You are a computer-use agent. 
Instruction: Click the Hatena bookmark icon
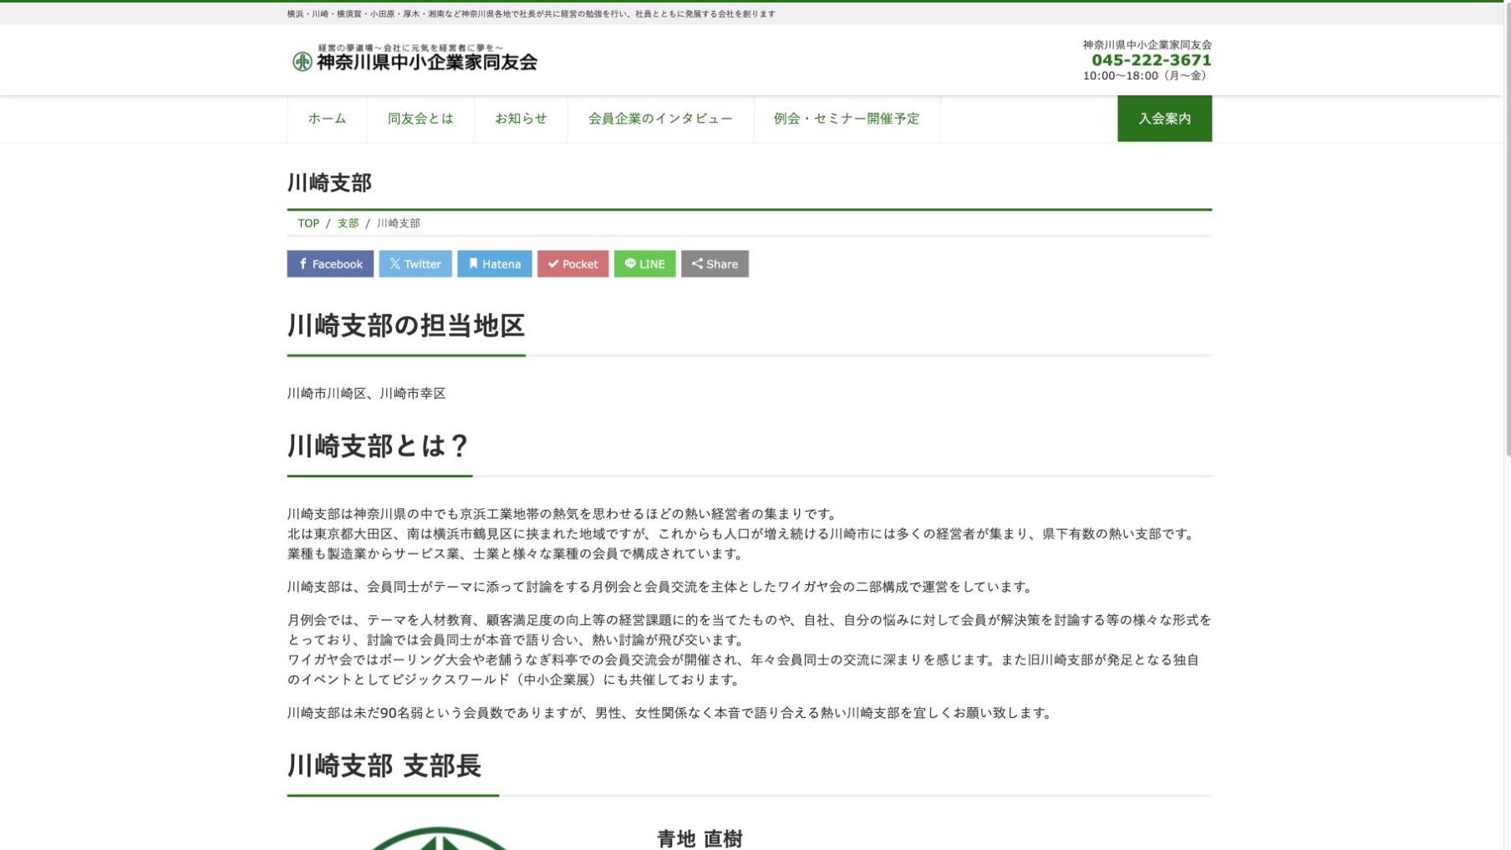(473, 263)
